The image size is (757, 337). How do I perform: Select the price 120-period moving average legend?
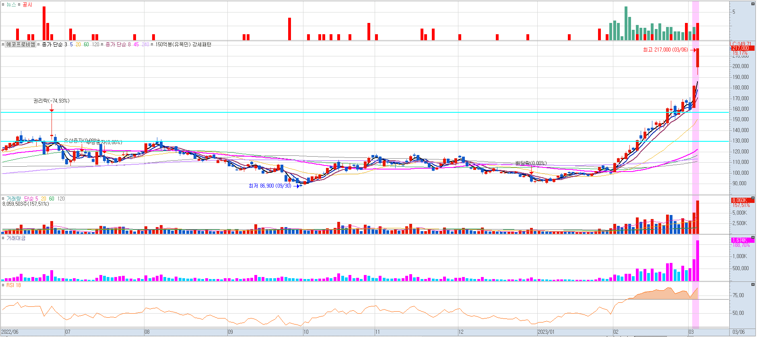95,44
